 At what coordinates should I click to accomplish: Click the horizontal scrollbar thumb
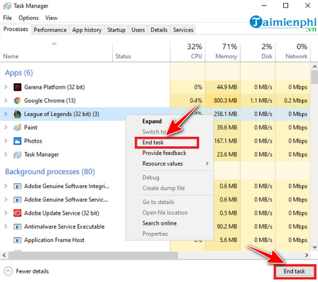point(93,255)
